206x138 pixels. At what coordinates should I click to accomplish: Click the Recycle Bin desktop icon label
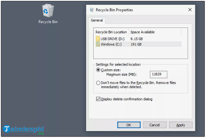coord(48,22)
